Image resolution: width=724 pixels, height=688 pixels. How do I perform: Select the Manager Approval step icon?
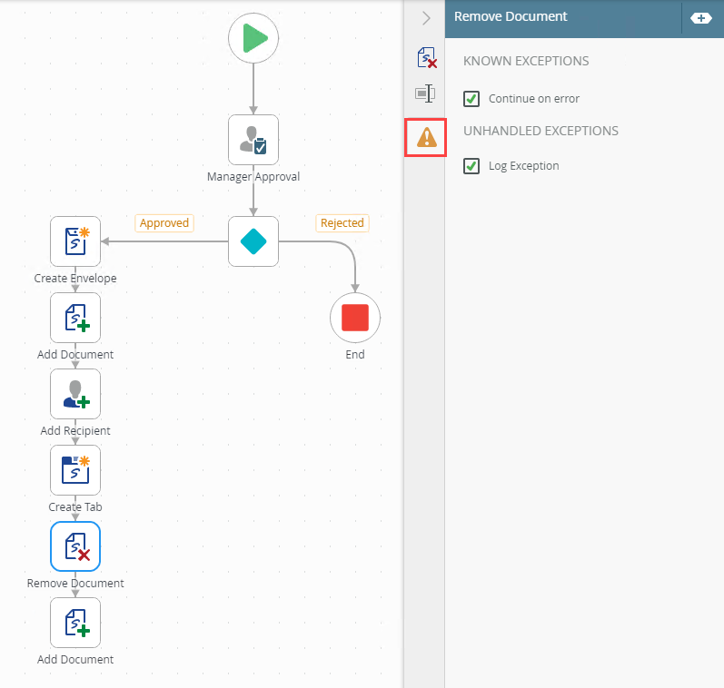click(x=253, y=140)
